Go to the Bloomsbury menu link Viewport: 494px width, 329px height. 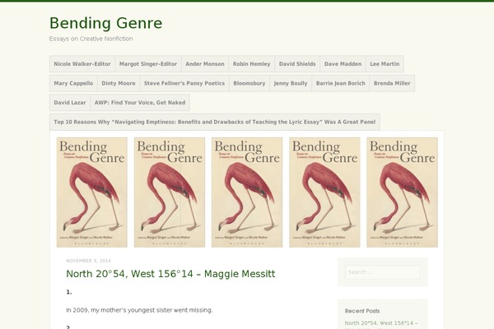tap(249, 83)
